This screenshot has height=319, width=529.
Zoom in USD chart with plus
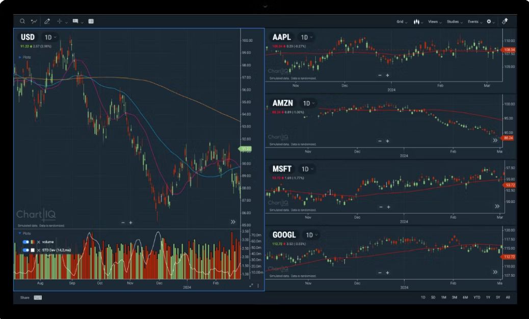pos(130,223)
